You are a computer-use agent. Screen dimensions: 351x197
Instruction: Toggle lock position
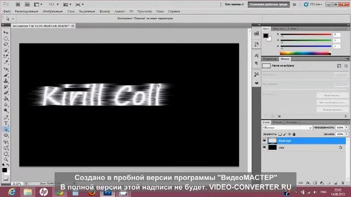click(289, 134)
